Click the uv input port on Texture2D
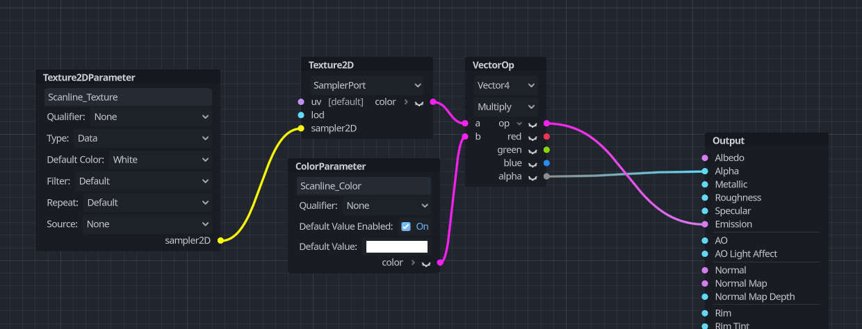Screen dimensions: 862x329 [x=301, y=102]
